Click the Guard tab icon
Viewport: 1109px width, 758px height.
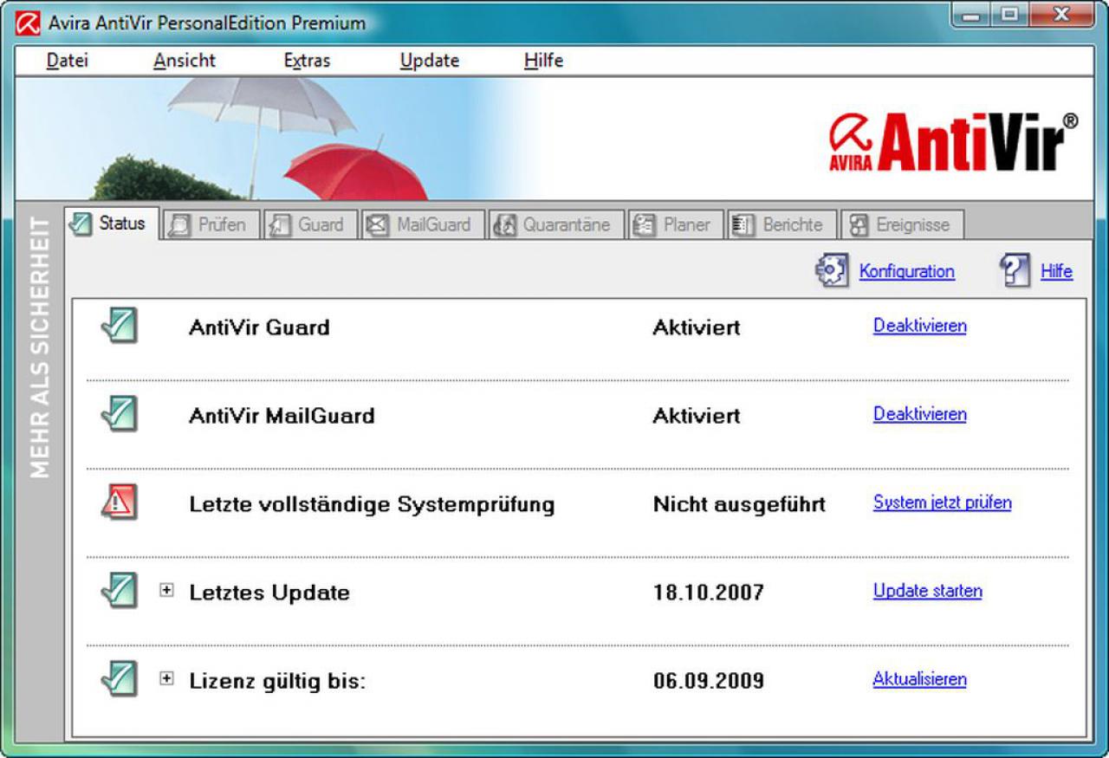[280, 225]
